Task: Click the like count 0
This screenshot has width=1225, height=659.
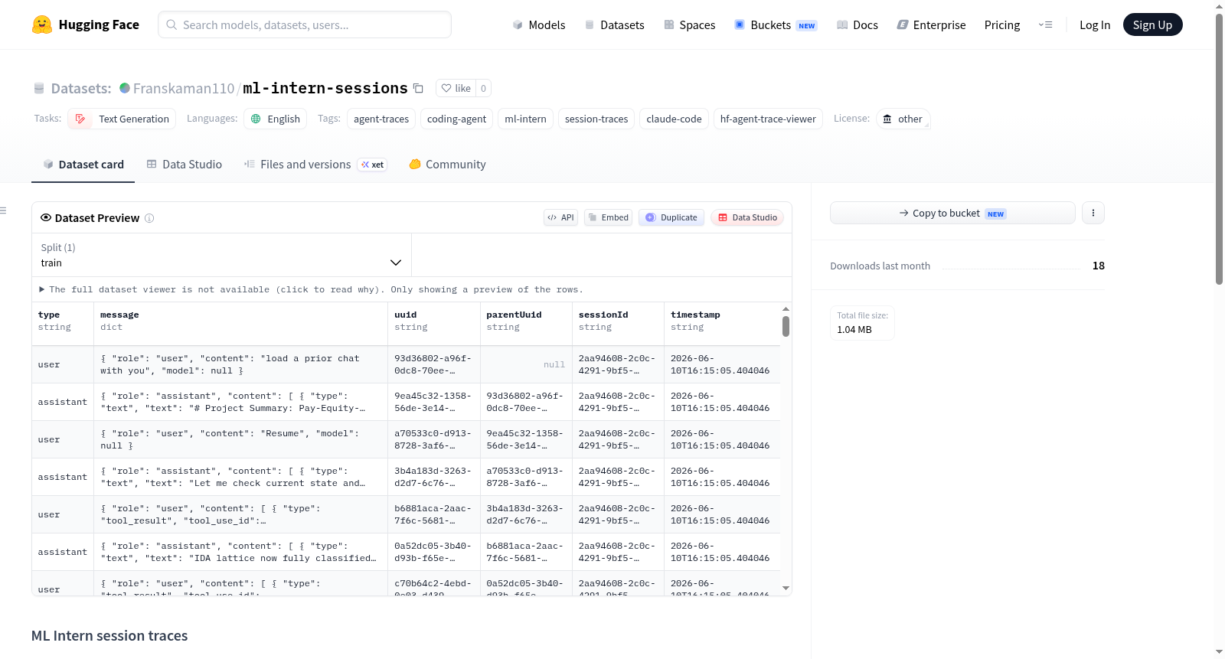Action: point(483,88)
